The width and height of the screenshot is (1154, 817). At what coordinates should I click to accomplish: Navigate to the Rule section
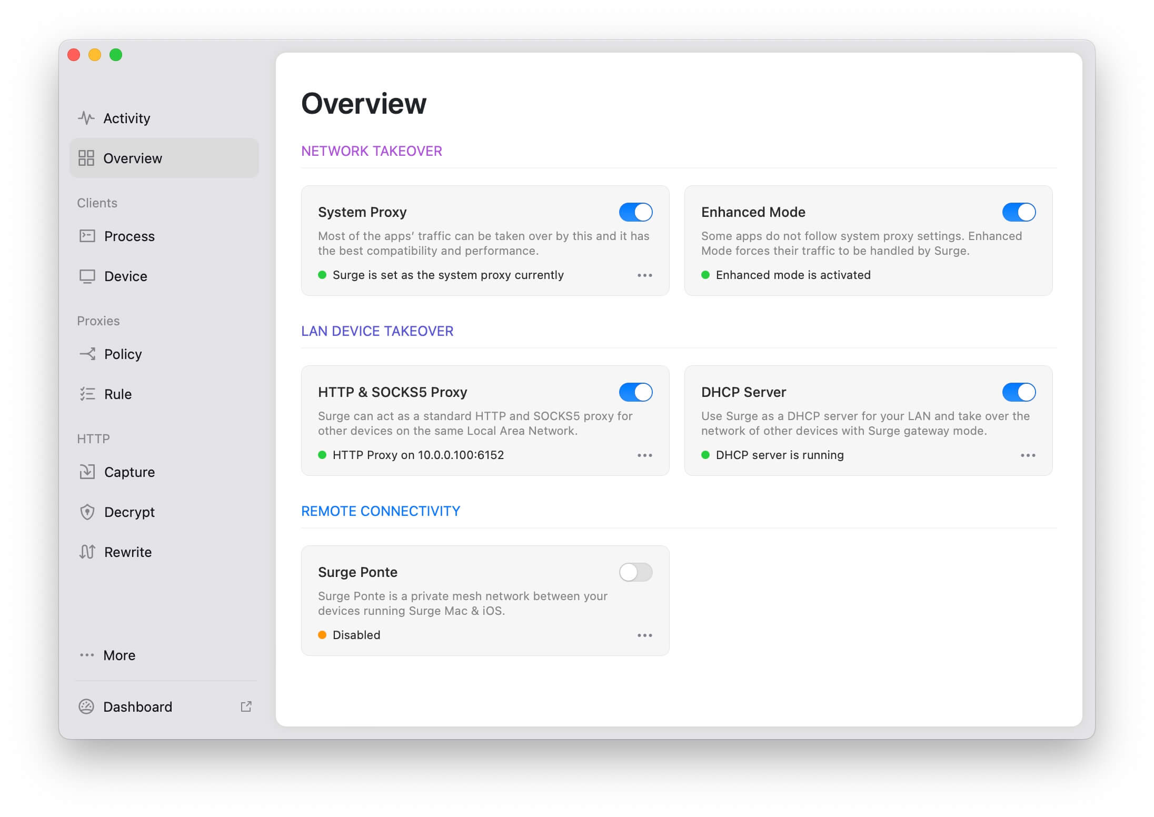pos(164,394)
